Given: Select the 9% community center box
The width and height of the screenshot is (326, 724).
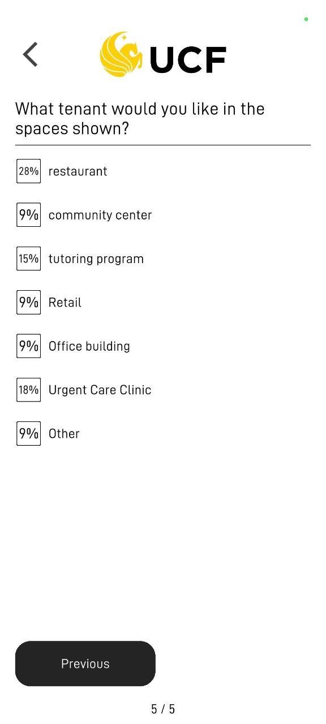Looking at the screenshot, I should point(28,215).
